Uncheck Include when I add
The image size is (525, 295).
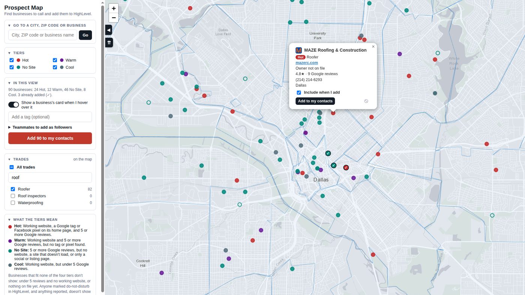299,92
